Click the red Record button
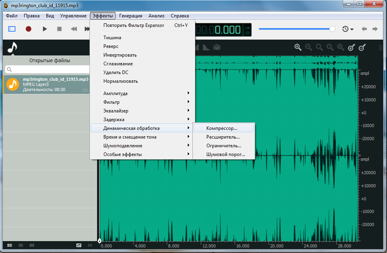The height and width of the screenshot is (253, 387). click(29, 29)
